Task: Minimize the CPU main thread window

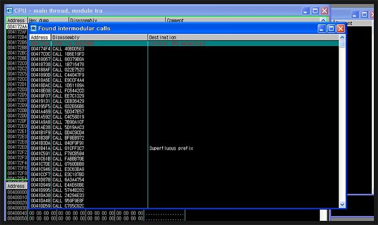Action: pyautogui.click(x=306, y=11)
